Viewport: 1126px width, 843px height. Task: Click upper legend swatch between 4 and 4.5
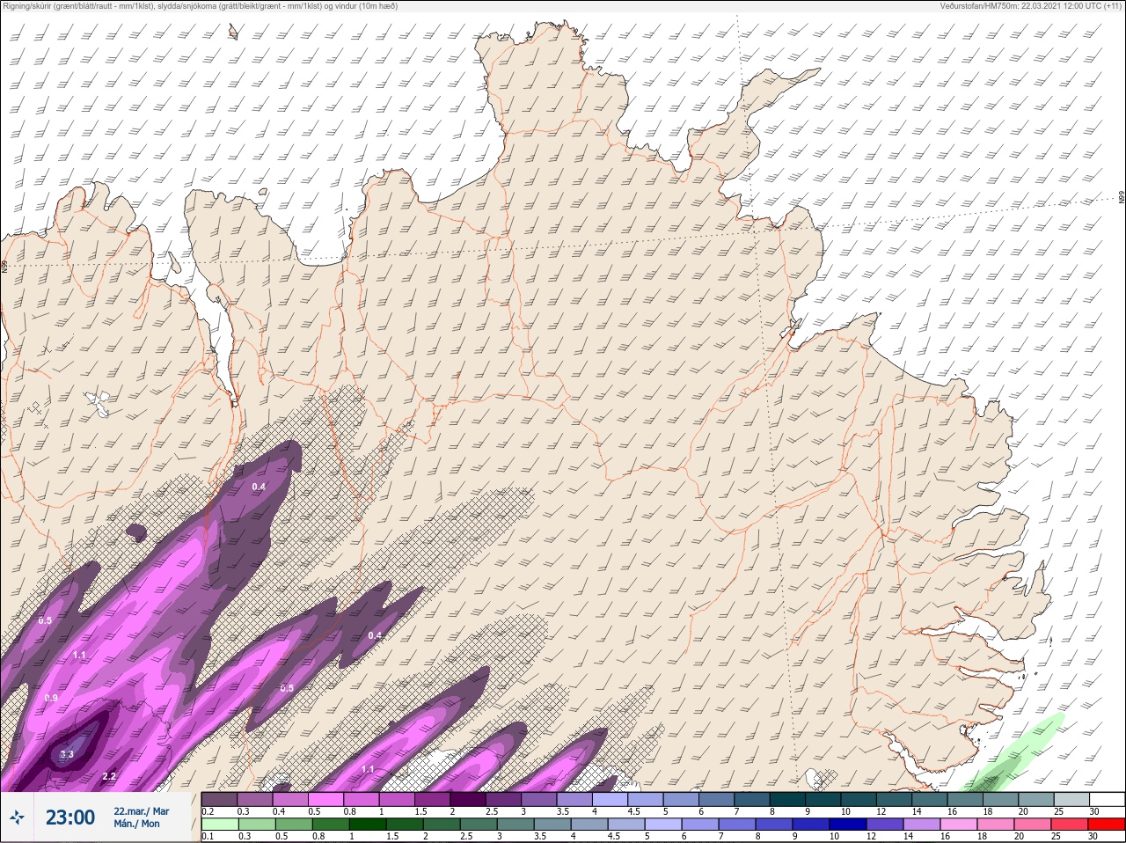611,799
